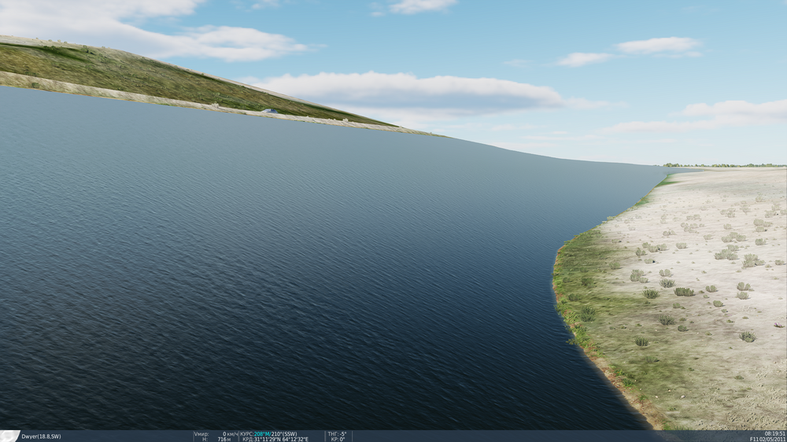Click the speed readout 0 км/ч

click(x=231, y=434)
